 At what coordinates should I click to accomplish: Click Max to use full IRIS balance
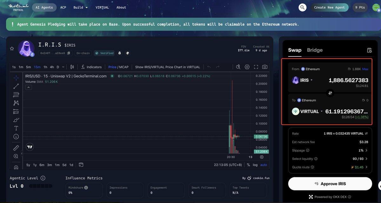tap(365, 69)
